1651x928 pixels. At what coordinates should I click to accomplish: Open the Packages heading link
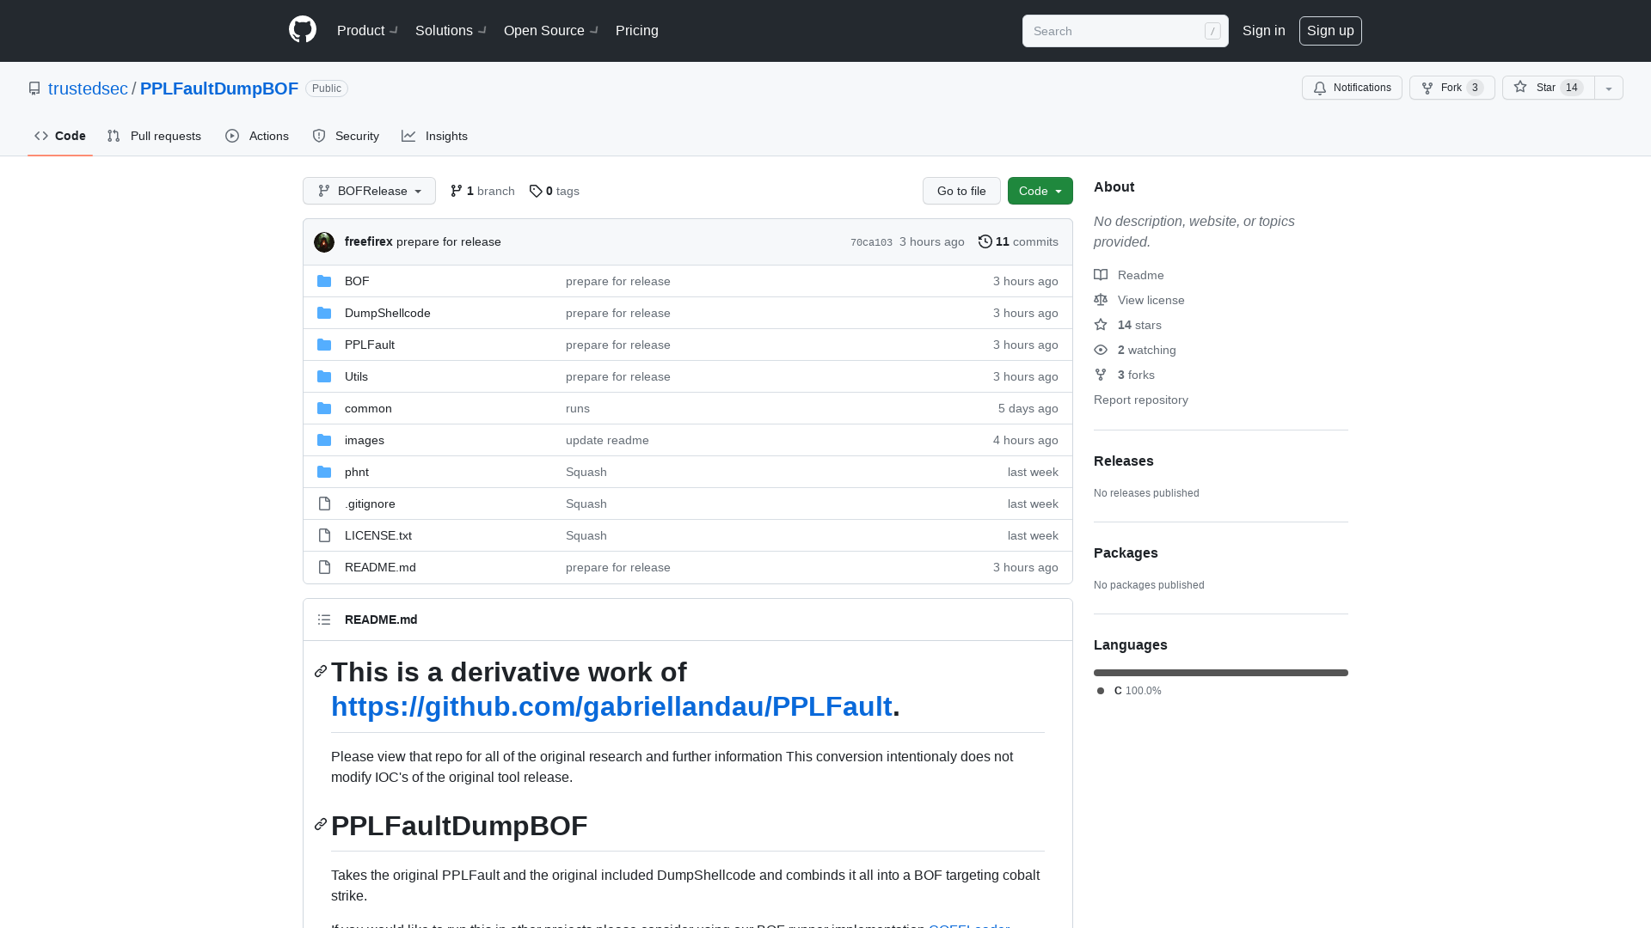[1126, 553]
